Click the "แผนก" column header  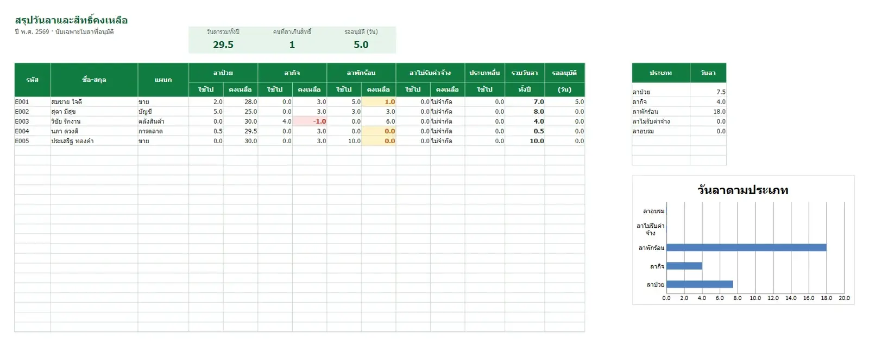(163, 80)
